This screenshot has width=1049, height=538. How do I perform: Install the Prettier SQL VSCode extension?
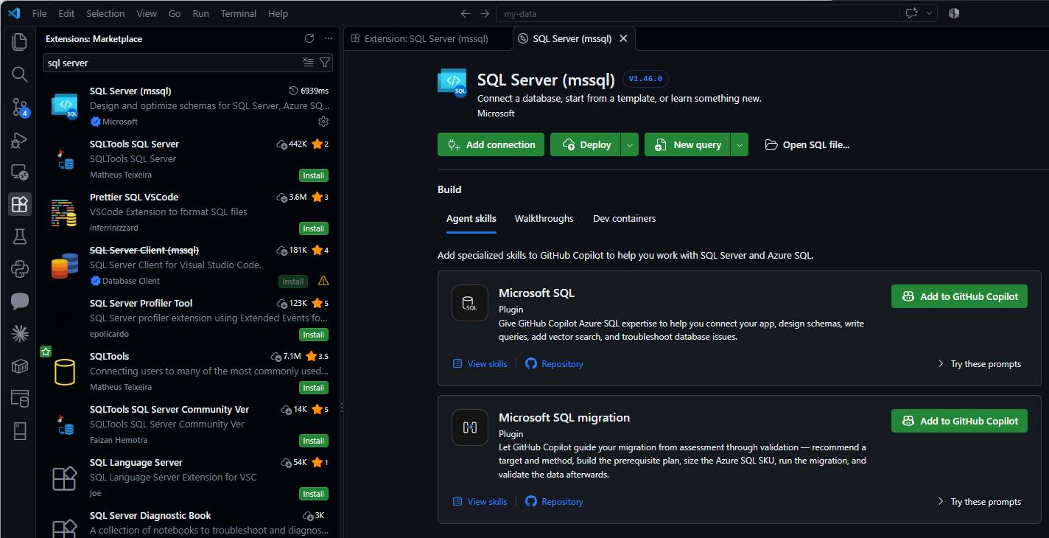pyautogui.click(x=314, y=228)
